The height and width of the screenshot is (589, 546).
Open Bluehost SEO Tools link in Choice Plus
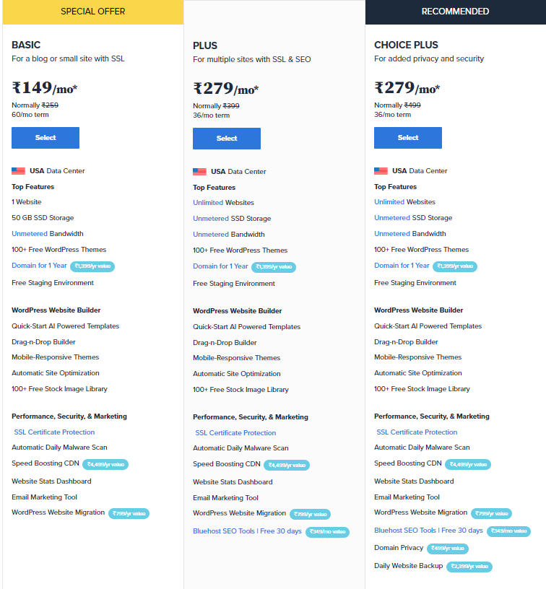point(428,531)
